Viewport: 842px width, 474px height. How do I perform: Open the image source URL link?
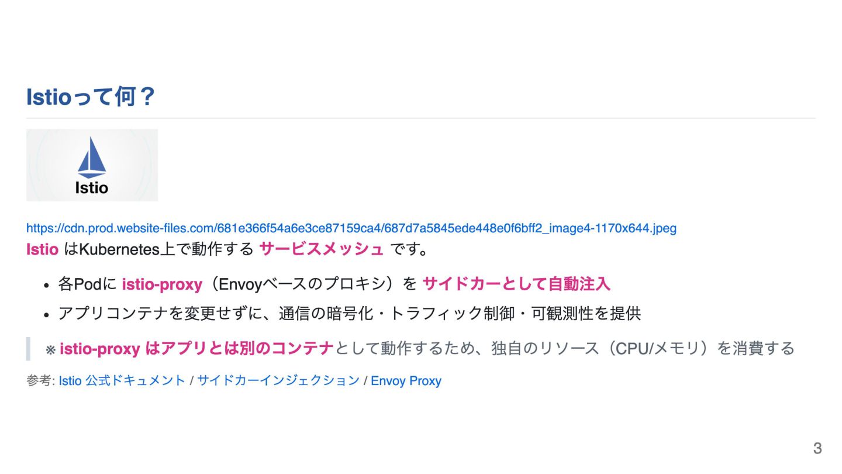coord(351,228)
